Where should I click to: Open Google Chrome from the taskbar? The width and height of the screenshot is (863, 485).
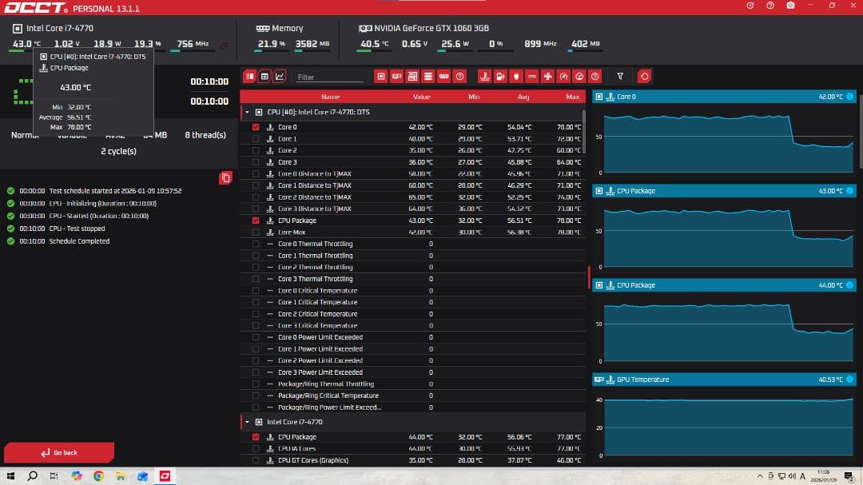[x=98, y=476]
